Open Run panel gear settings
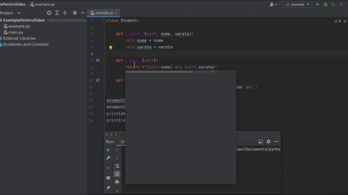Image resolution: width=348 pixels, height=195 pixels. tap(269, 141)
